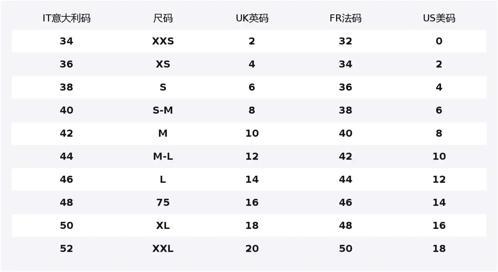This screenshot has height=272, width=498.
Task: Click the 尺码 column header
Action: tap(163, 18)
